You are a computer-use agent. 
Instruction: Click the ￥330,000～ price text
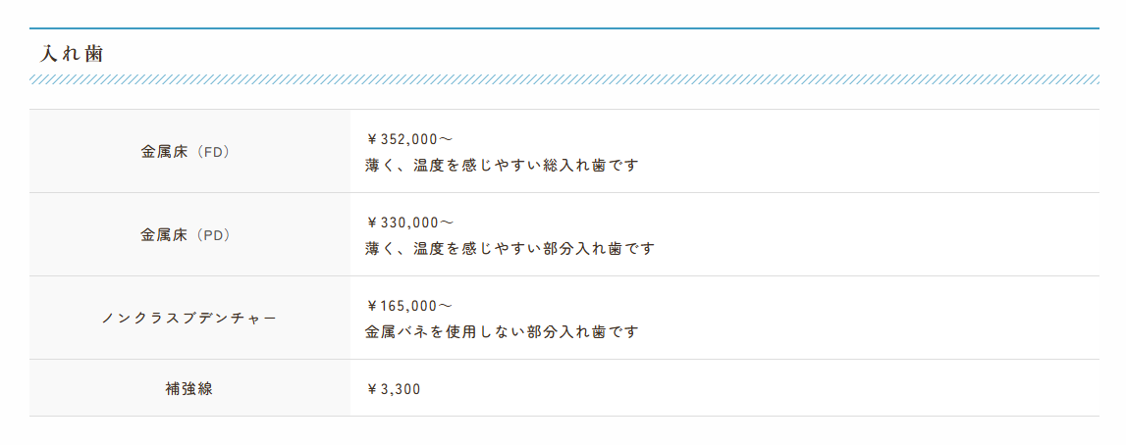pyautogui.click(x=408, y=222)
